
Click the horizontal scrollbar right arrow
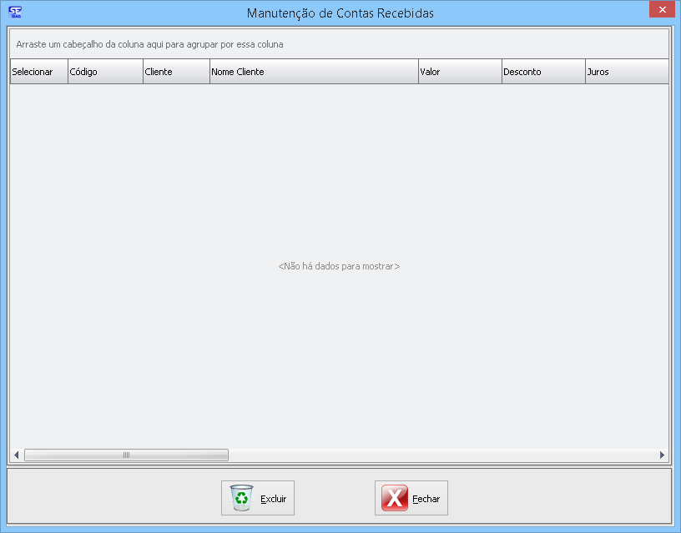tap(663, 455)
